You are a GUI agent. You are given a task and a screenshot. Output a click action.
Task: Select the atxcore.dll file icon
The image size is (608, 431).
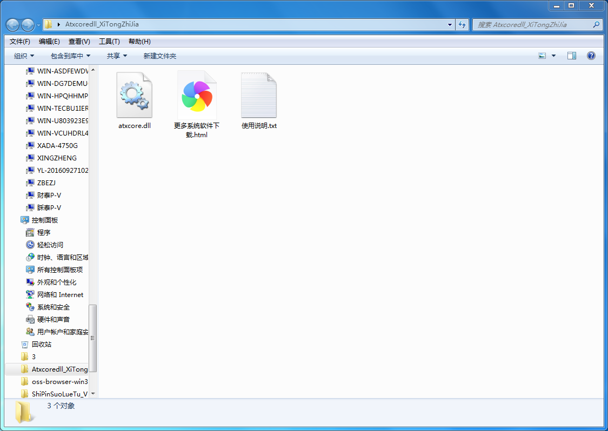coord(135,95)
